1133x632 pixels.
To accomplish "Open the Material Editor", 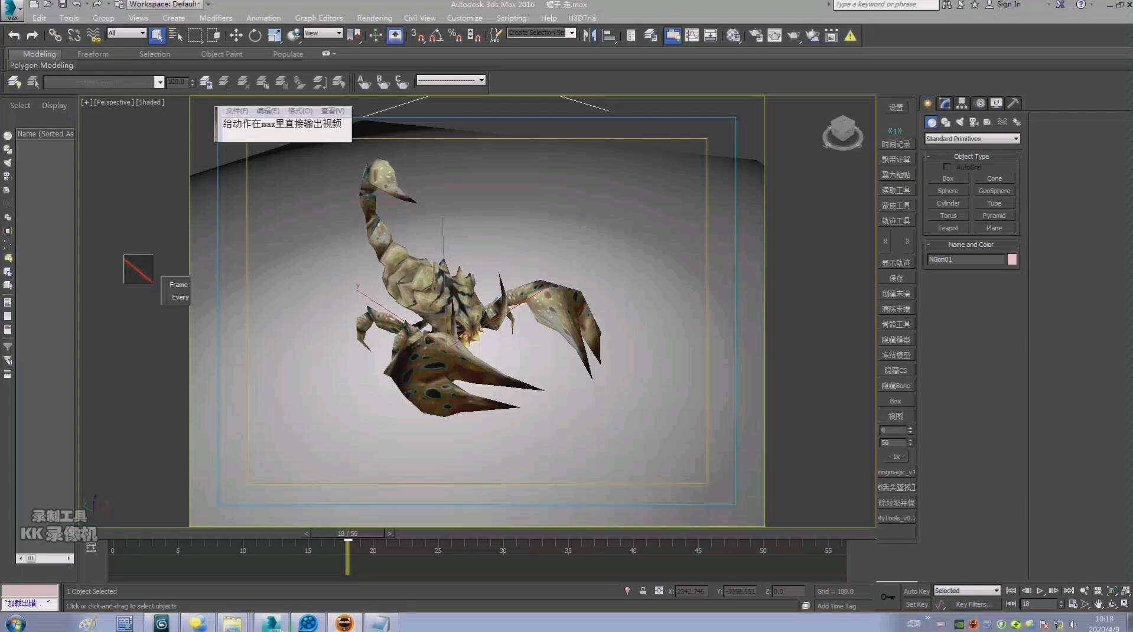I will tap(733, 35).
